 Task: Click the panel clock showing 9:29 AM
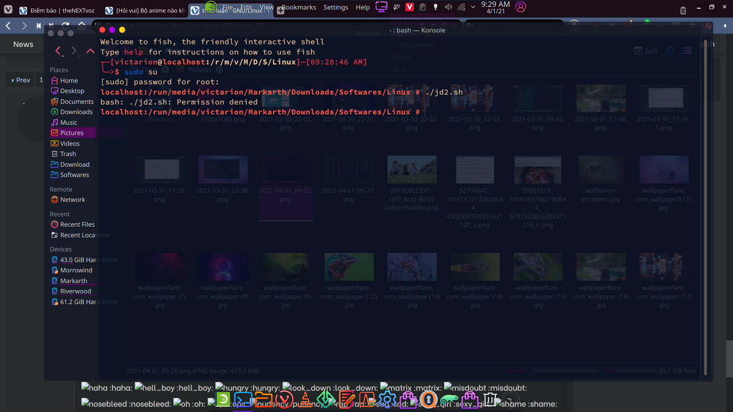[x=496, y=7]
